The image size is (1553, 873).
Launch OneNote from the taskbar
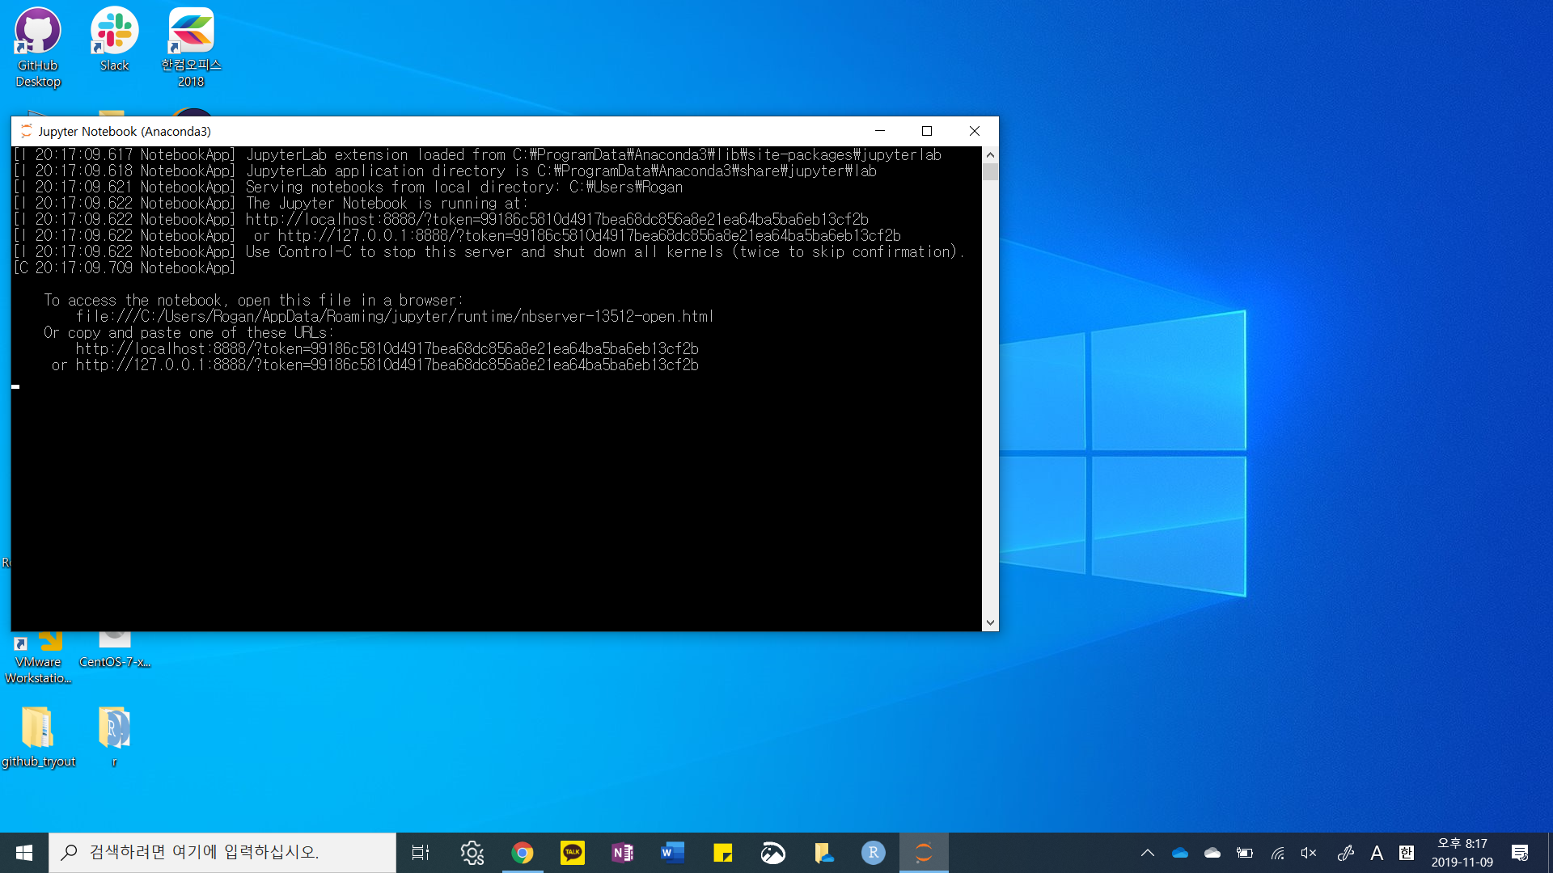click(623, 853)
